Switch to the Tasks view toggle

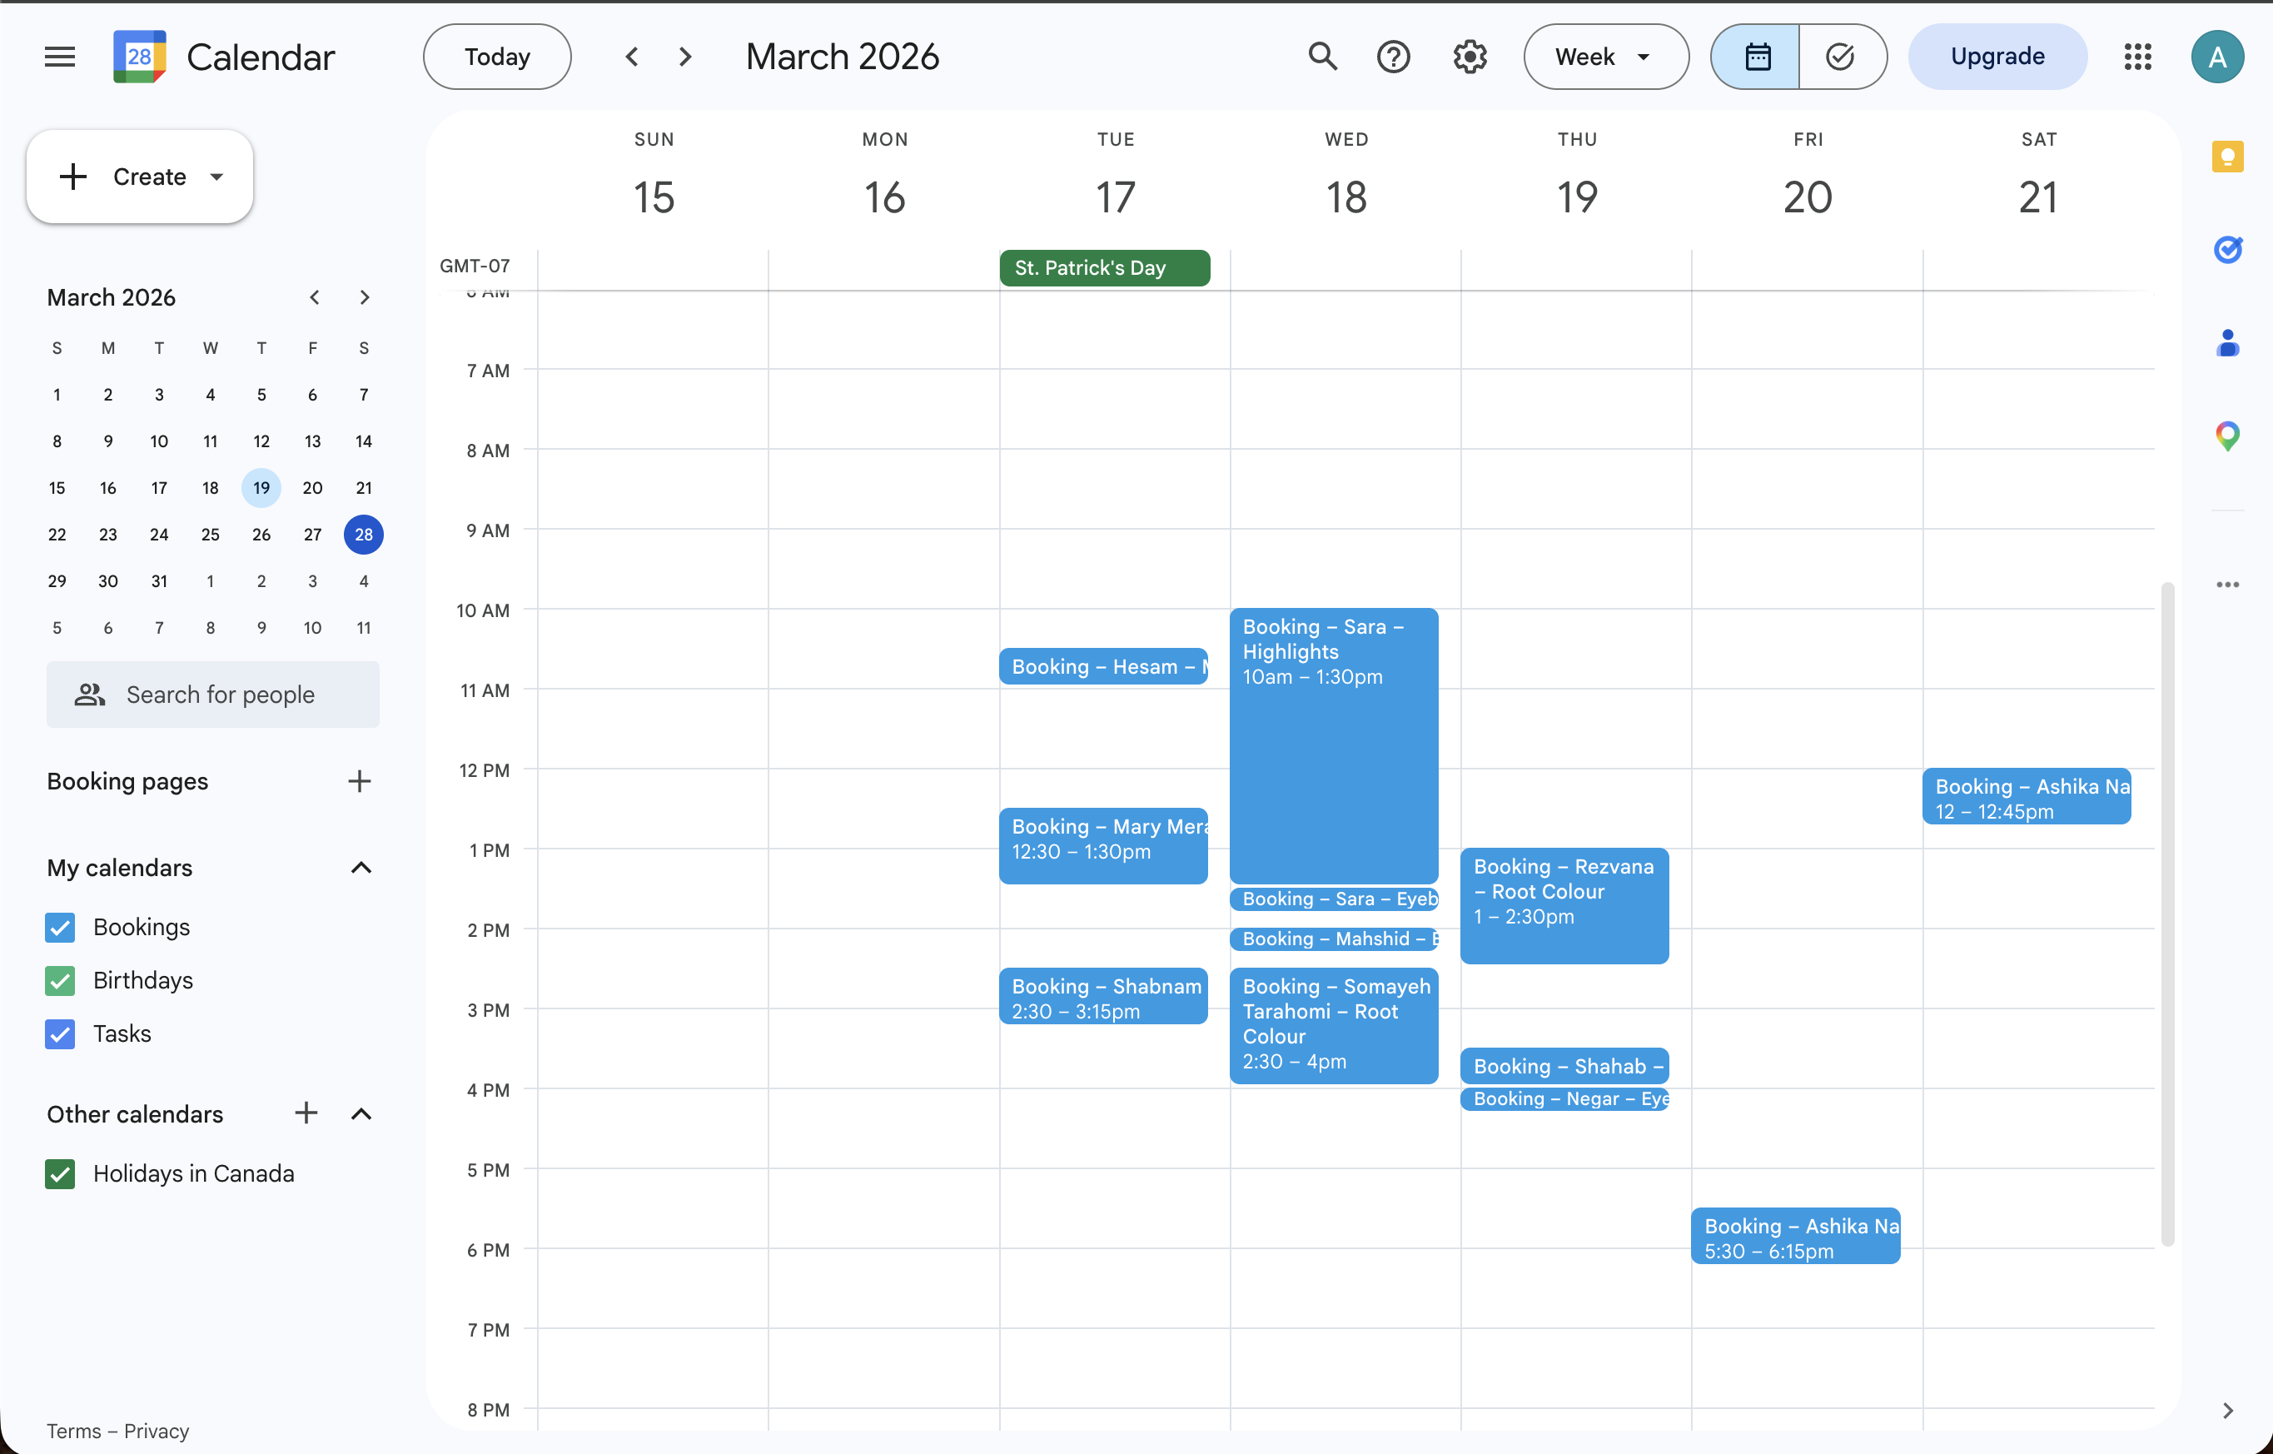pos(1841,57)
